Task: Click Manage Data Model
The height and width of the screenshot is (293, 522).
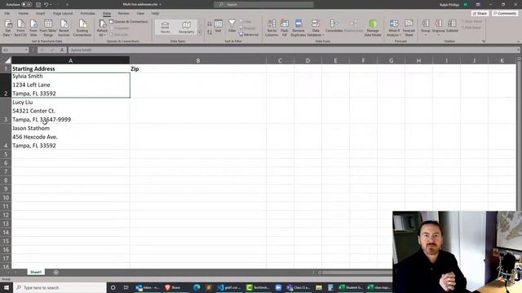Action: point(373,28)
